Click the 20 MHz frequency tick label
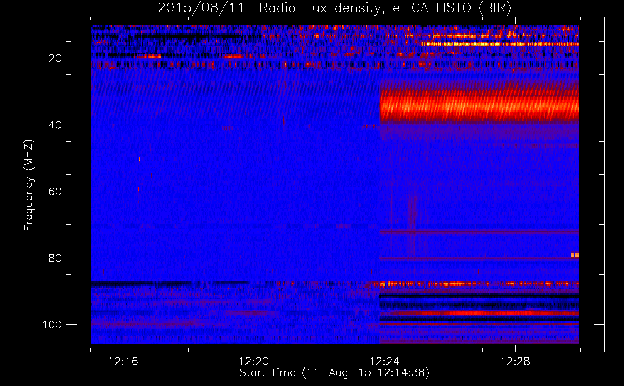Screen dimensions: 624x386 click(x=56, y=58)
